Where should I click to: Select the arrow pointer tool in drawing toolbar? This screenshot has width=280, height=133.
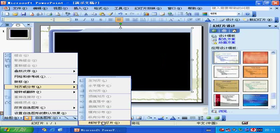pyautogui.click(x=28, y=118)
